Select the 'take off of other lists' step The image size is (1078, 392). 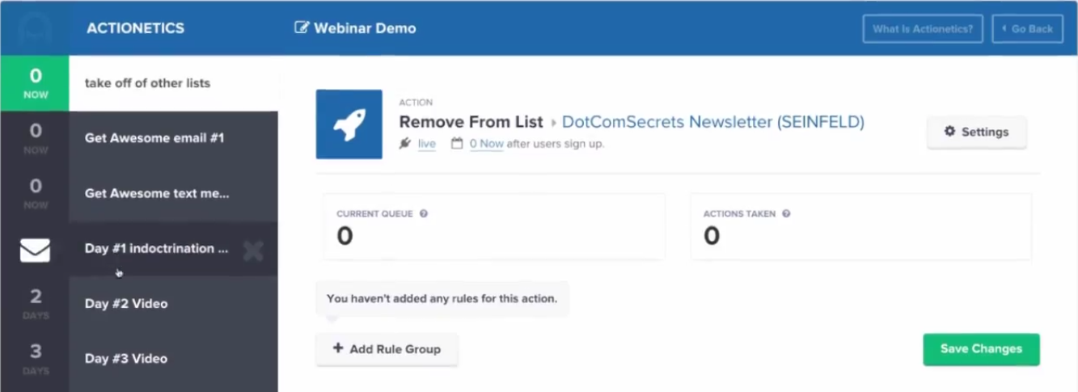[174, 83]
